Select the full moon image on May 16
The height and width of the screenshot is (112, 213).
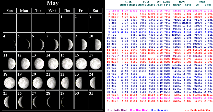[81, 63]
